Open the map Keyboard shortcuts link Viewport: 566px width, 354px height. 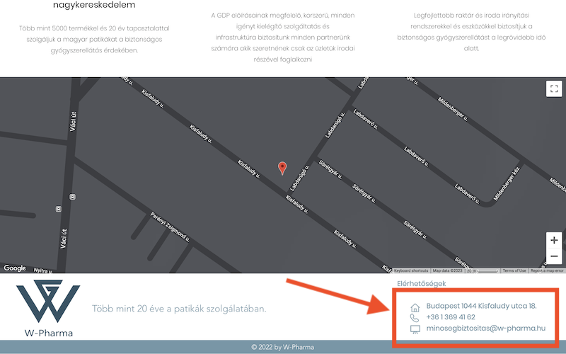(x=411, y=270)
